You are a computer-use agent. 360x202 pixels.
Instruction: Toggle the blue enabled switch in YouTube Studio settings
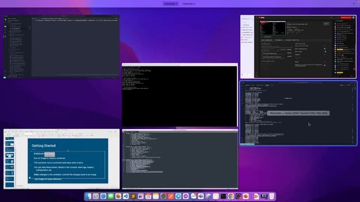325,52
